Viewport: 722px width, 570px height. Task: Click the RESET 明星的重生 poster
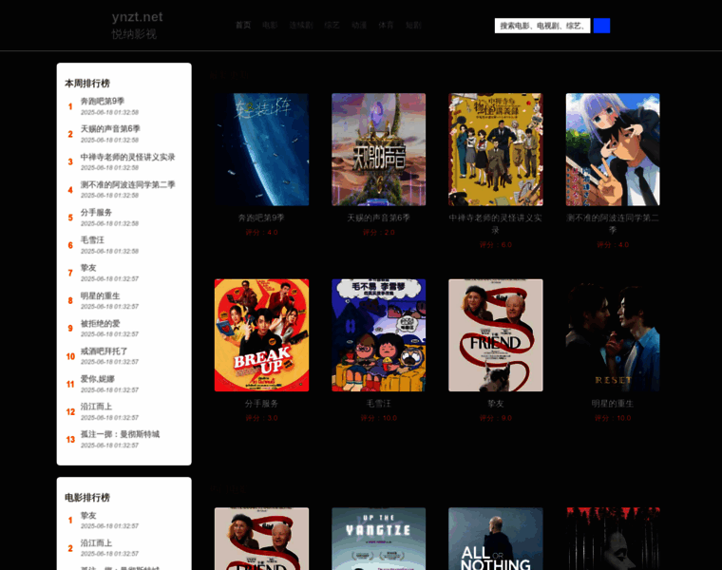coord(613,335)
